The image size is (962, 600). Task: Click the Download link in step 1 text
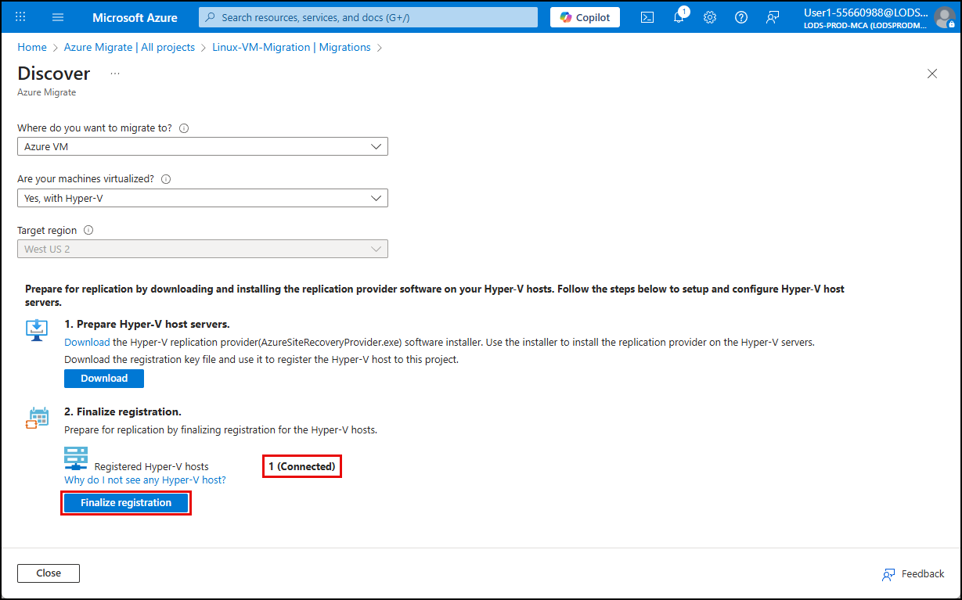coord(87,342)
